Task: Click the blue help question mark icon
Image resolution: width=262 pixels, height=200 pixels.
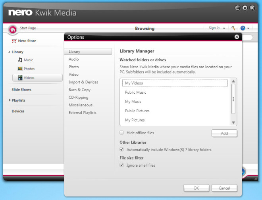Action: 243,28
